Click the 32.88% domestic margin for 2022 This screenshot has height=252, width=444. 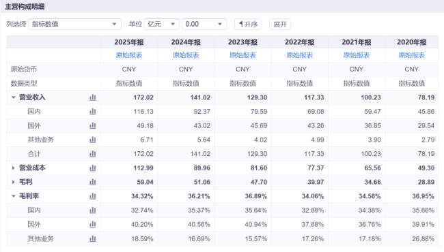point(313,210)
